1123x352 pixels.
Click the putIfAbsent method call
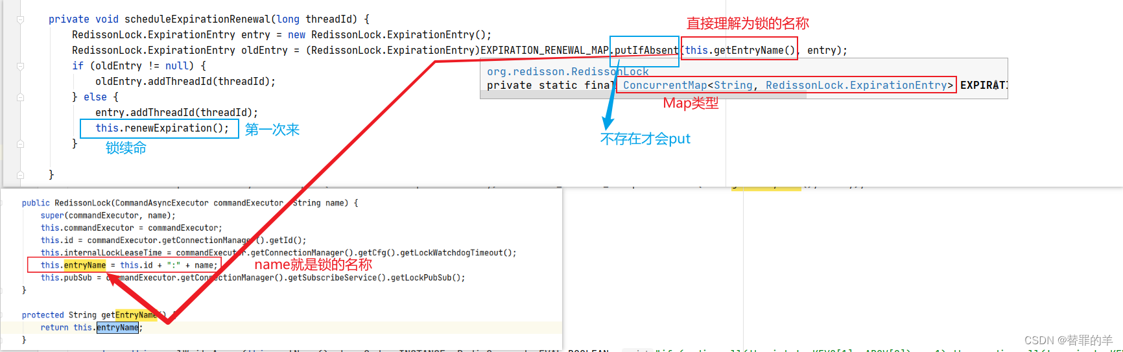[646, 51]
